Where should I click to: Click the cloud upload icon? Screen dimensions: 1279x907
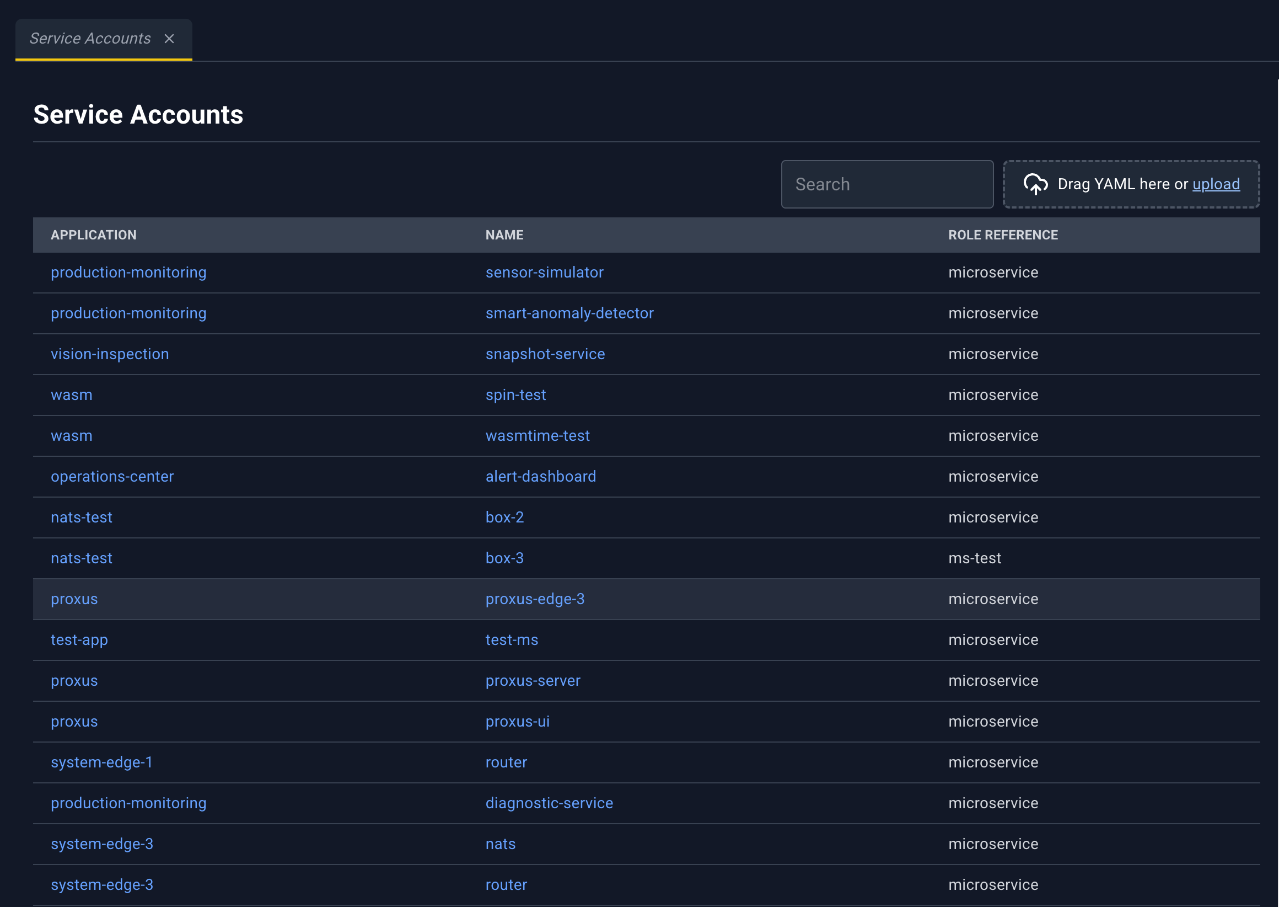pos(1035,184)
